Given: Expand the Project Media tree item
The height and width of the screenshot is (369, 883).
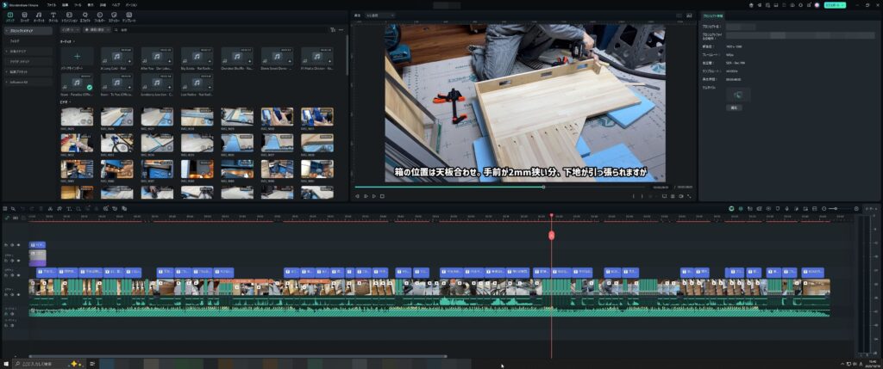Looking at the screenshot, I should (x=6, y=29).
